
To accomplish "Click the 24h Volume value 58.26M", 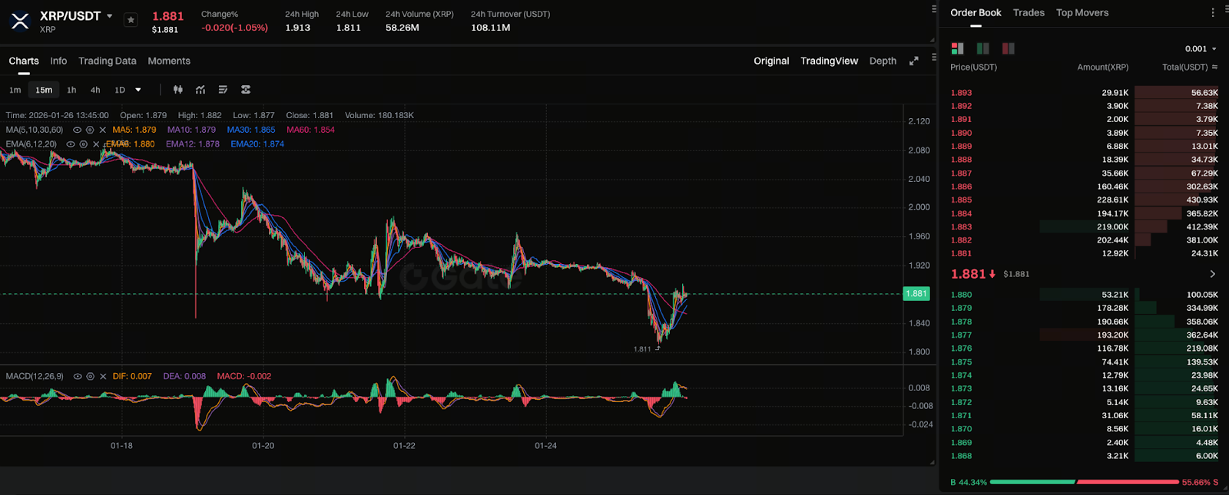I will coord(402,28).
